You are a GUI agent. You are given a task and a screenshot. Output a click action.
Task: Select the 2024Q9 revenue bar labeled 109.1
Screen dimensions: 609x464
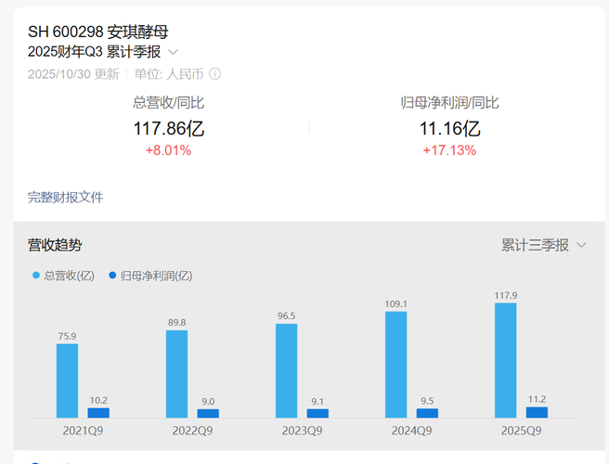(396, 365)
